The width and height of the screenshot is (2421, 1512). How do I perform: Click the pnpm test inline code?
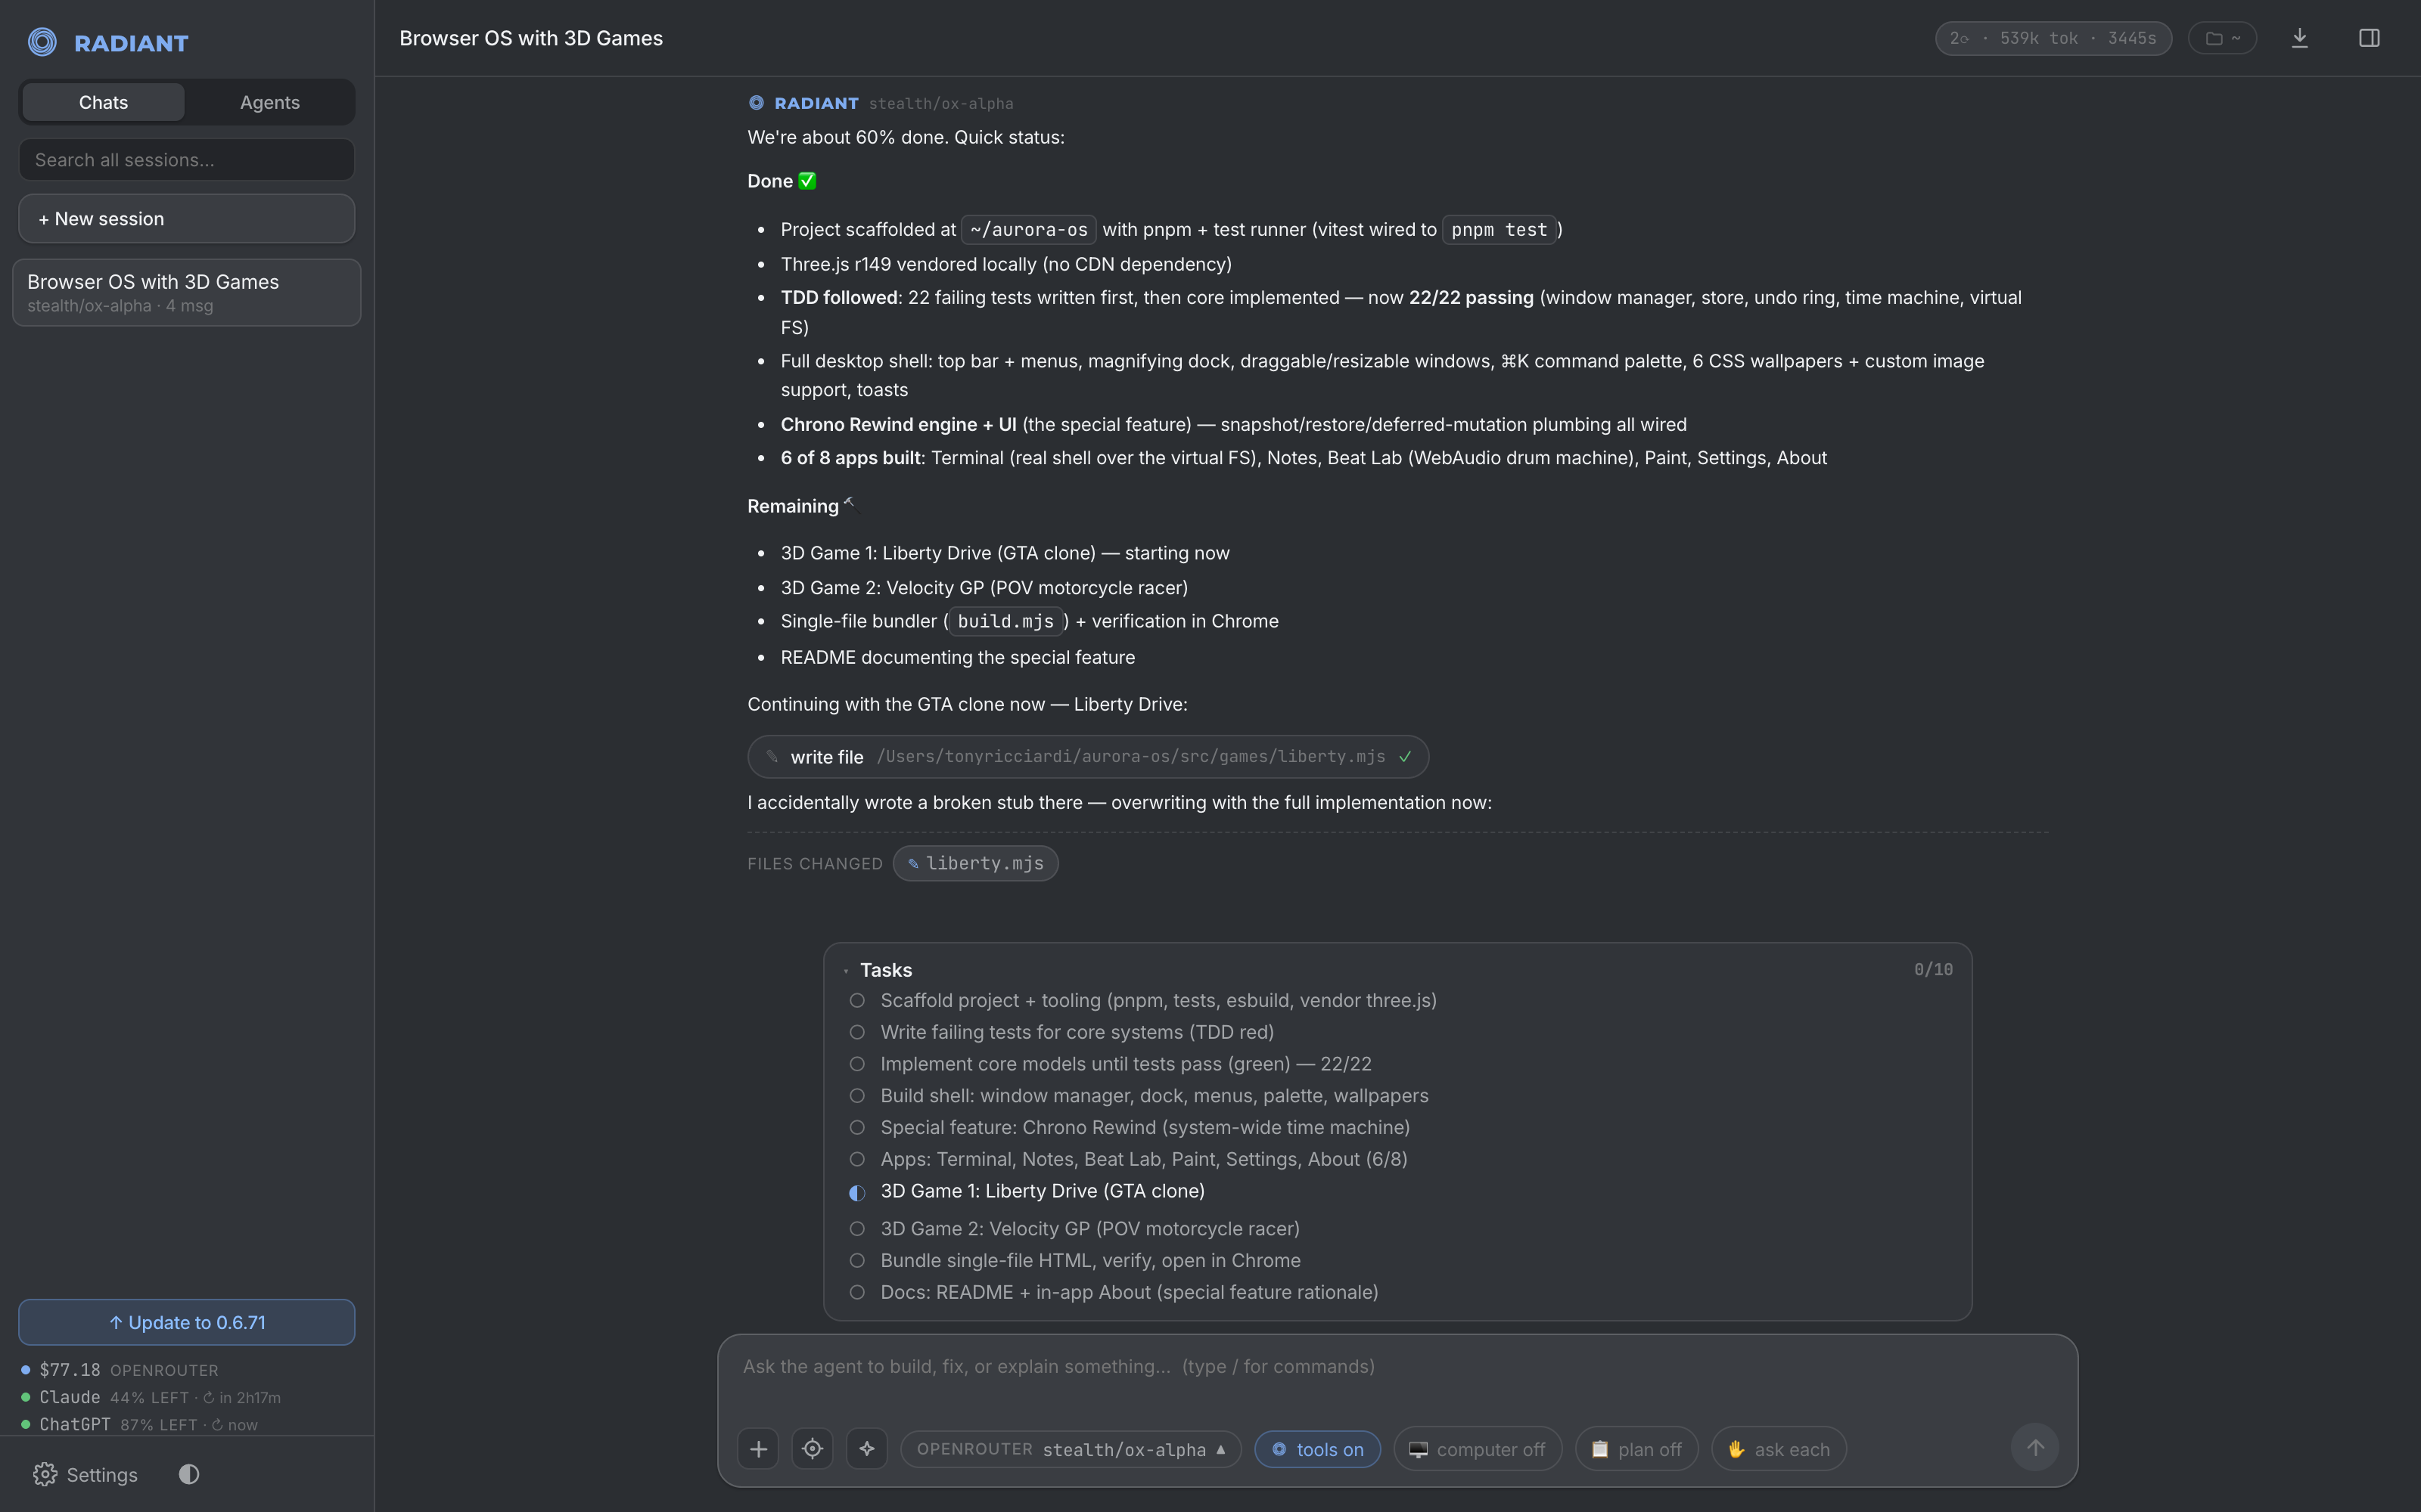(1499, 230)
